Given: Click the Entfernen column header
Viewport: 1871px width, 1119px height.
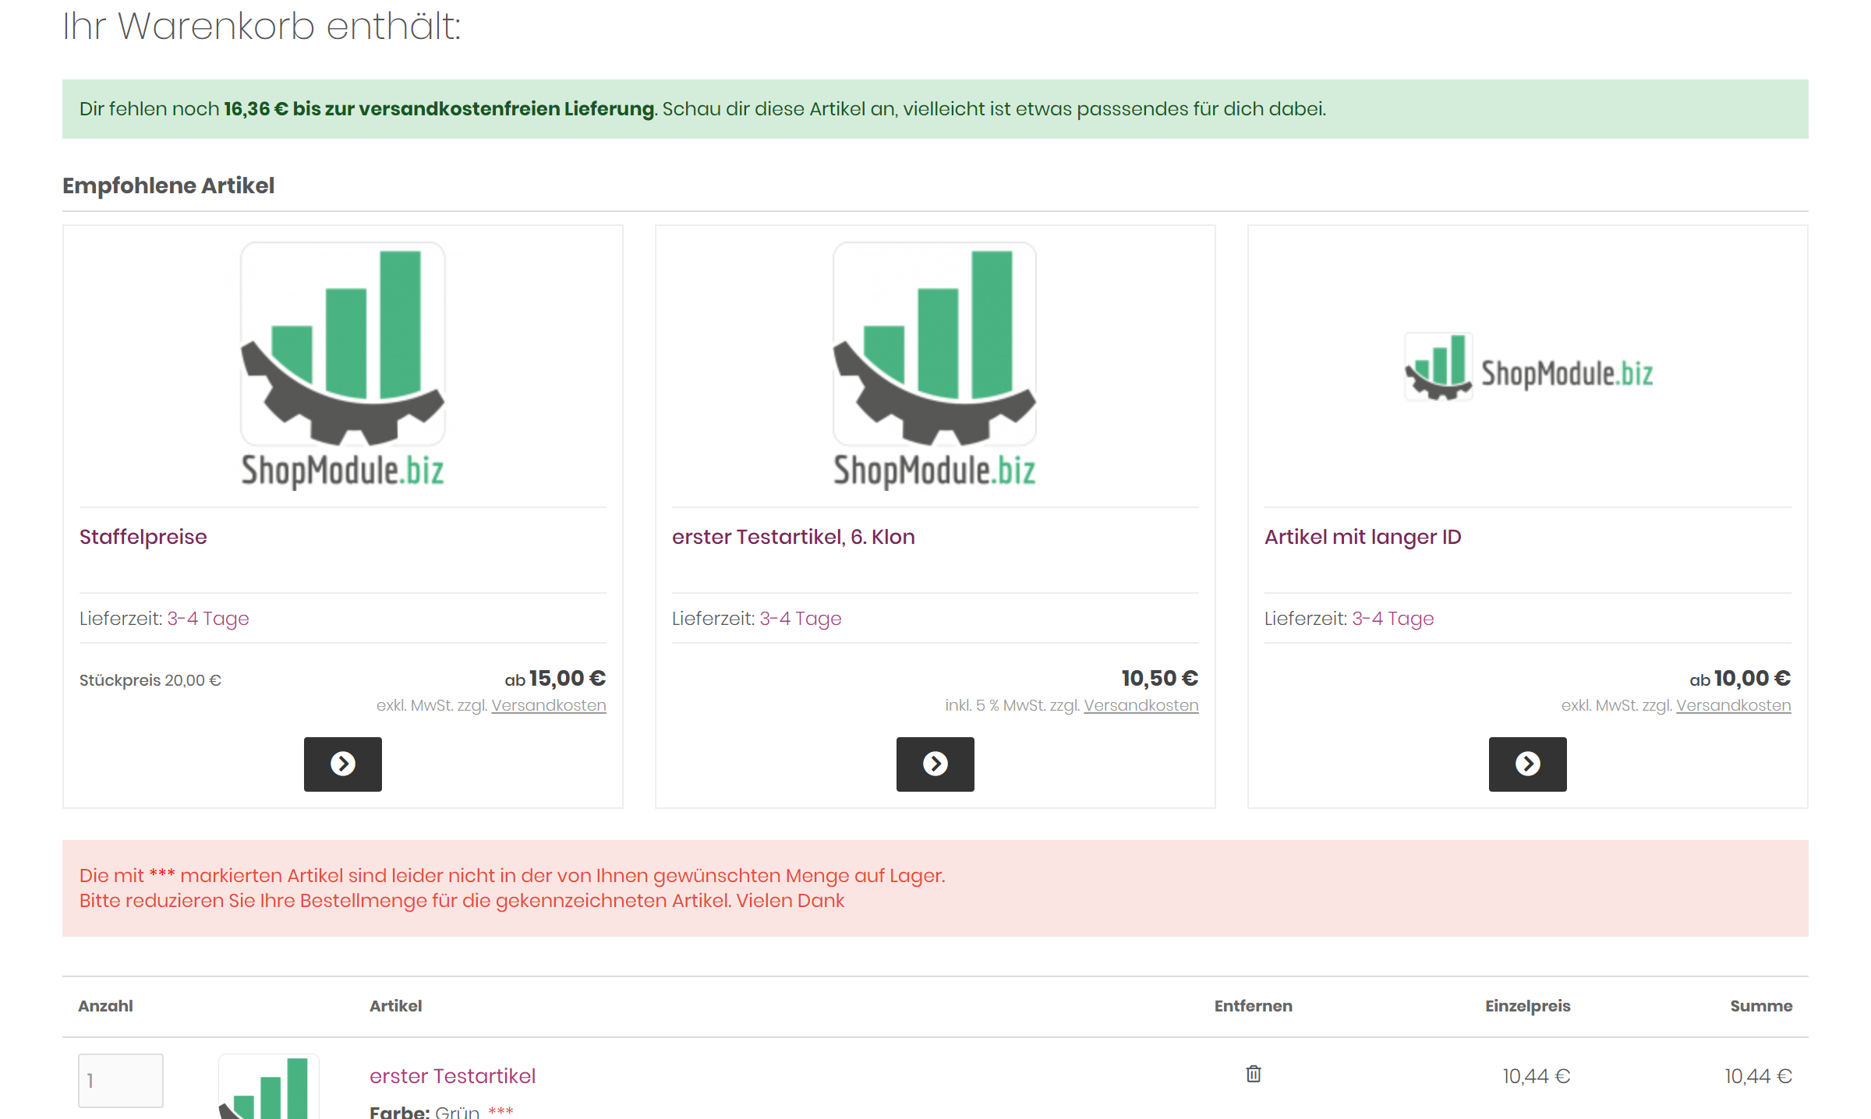Looking at the screenshot, I should 1253,1006.
